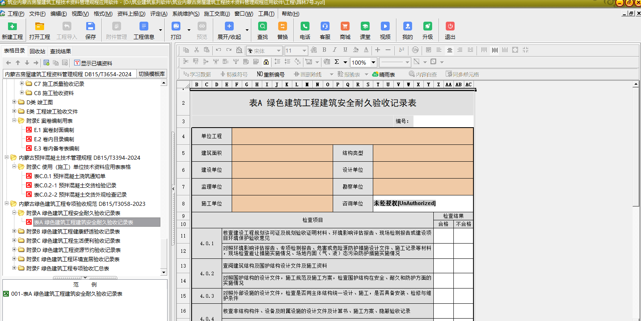Expand the 附录B 绿色建筑工程健康舒适验收记录表 folder

[14, 231]
